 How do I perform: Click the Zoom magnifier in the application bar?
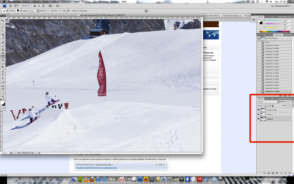39,6
